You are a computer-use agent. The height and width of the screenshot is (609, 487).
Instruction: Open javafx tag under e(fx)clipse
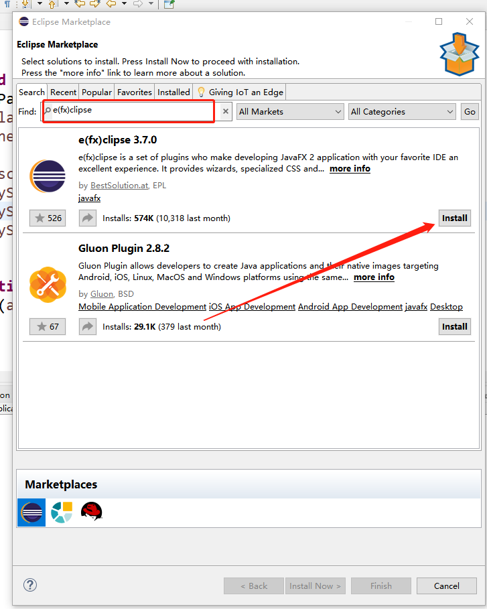[89, 198]
